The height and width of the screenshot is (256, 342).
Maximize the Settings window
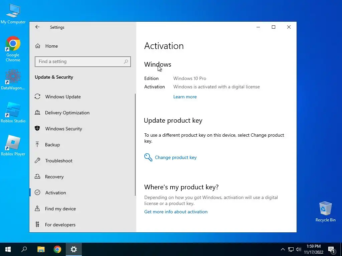pyautogui.click(x=274, y=27)
